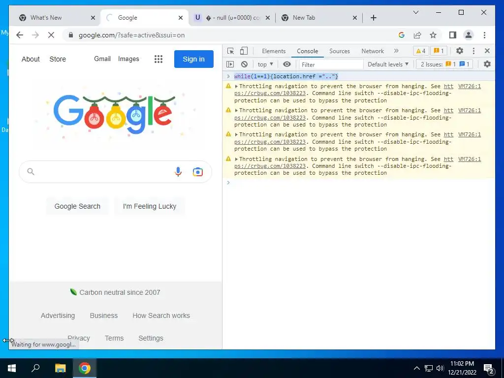
Task: Click the Sign in button
Action: click(194, 59)
